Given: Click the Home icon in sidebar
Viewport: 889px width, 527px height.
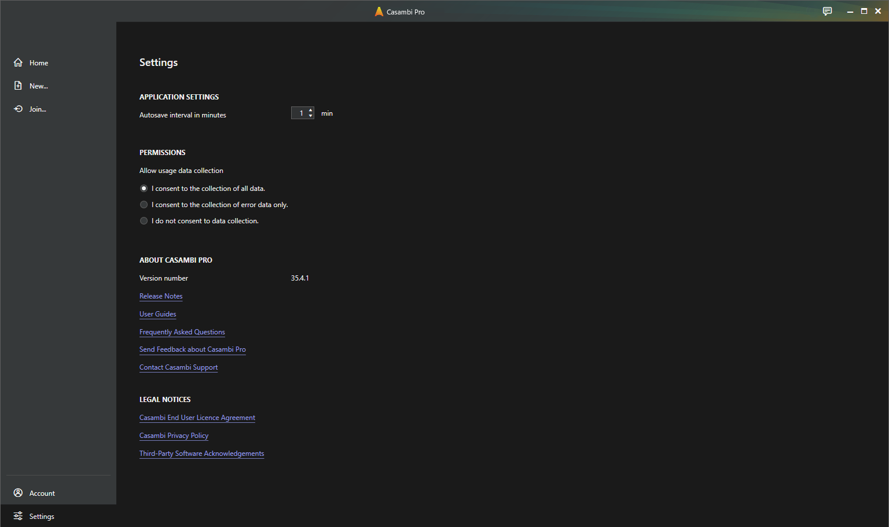Looking at the screenshot, I should [x=18, y=62].
